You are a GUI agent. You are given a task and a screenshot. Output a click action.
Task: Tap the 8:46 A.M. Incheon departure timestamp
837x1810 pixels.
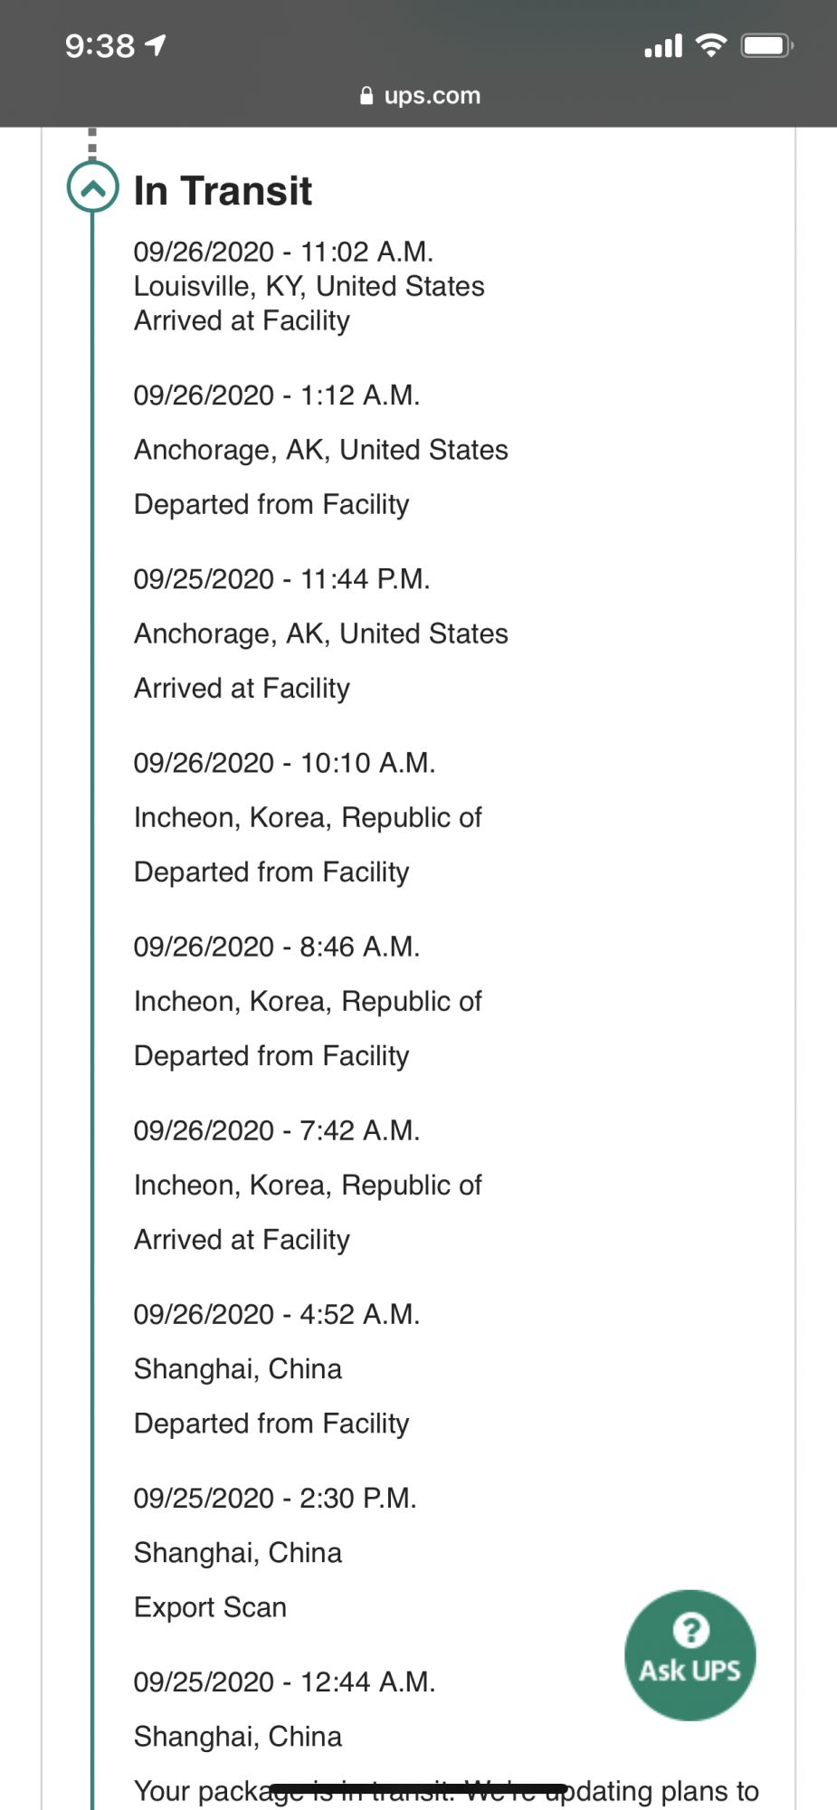pos(276,947)
